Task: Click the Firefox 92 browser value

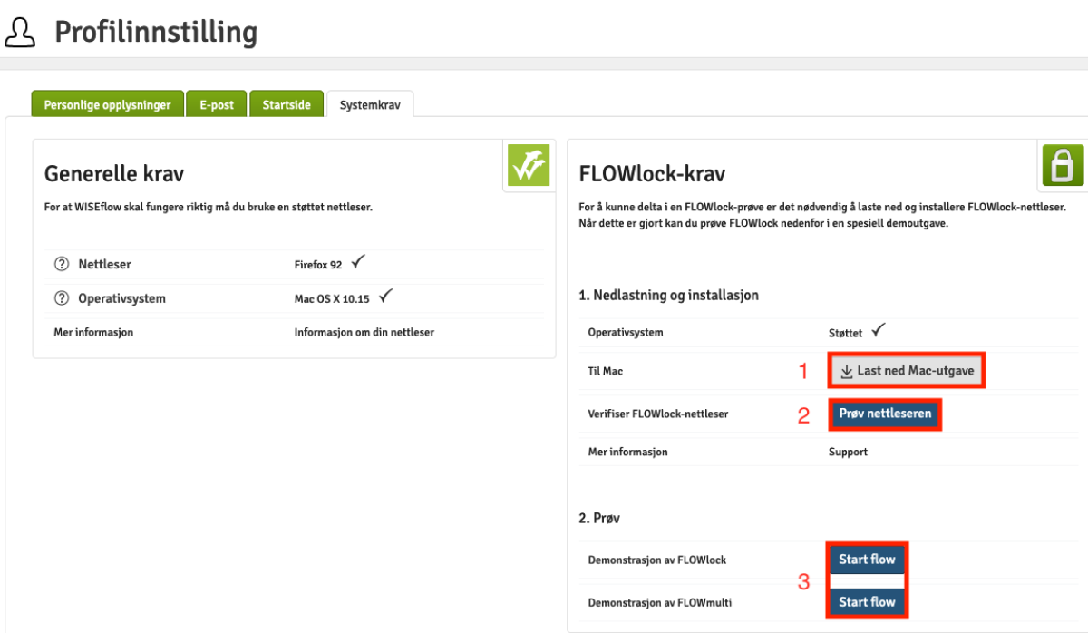Action: coord(318,265)
